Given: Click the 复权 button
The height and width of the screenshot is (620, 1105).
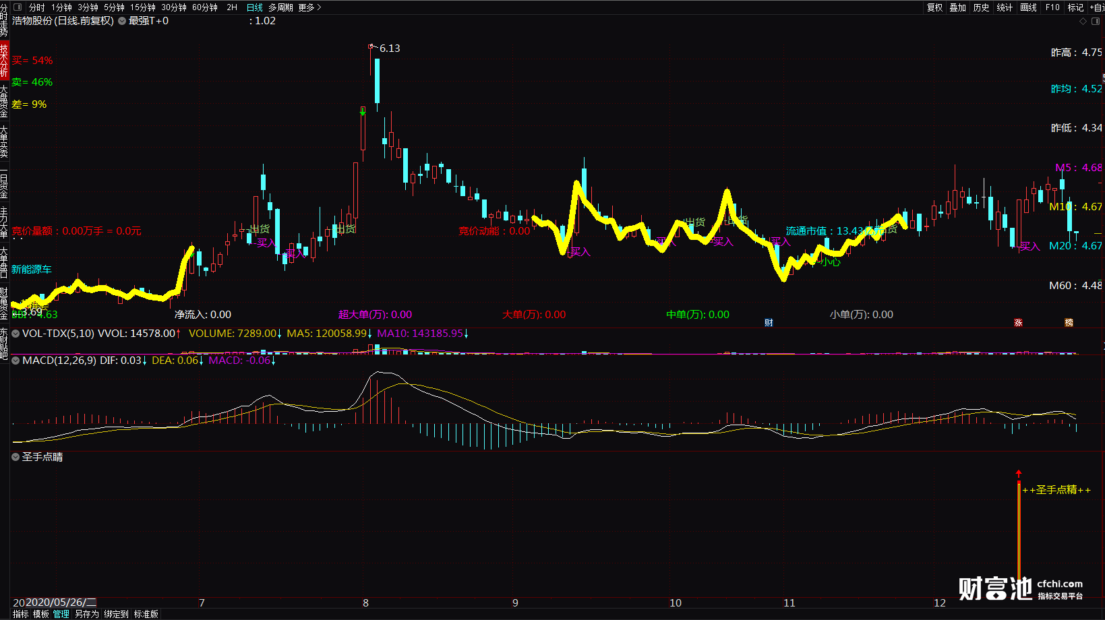Looking at the screenshot, I should (934, 7).
